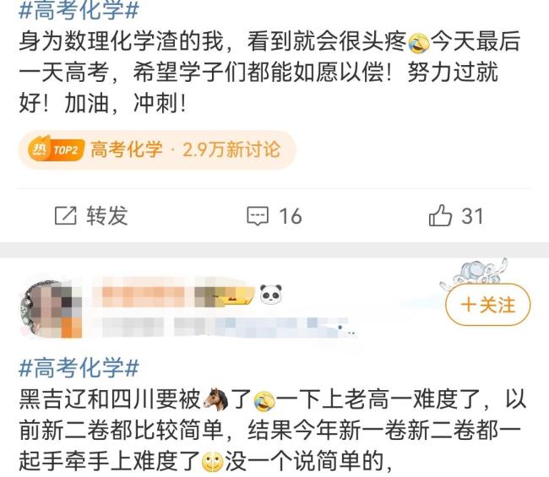The width and height of the screenshot is (549, 477).
Task: Tap comment count 16
Action: click(291, 216)
